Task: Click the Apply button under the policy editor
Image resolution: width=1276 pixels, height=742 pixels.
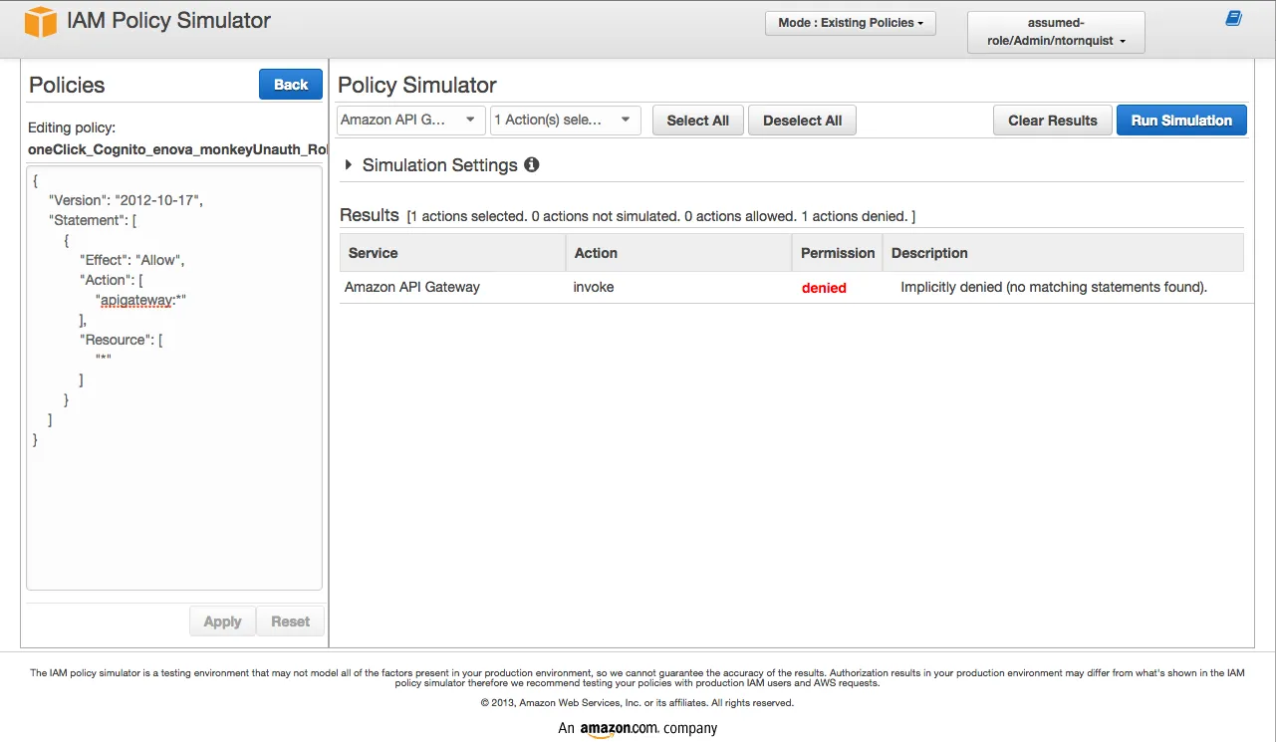Action: click(x=222, y=621)
